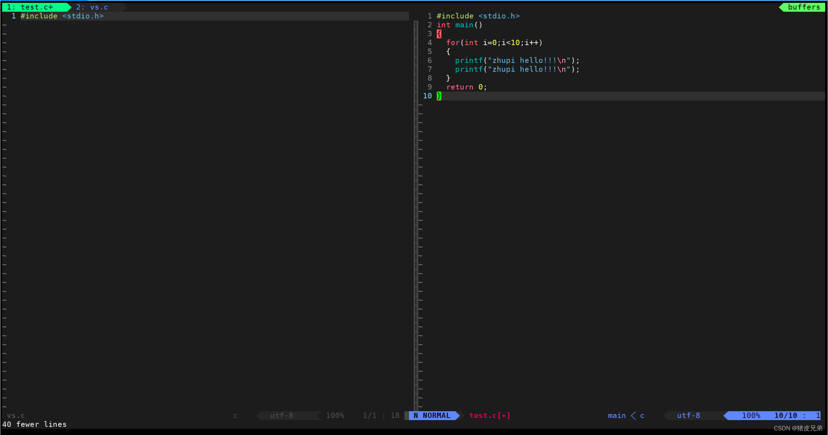Screen dimensions: 828x435
Task: Click the 'c' filetype in left statusline
Action: pos(235,416)
